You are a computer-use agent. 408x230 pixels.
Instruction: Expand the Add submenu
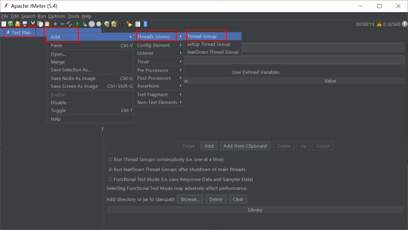(90, 37)
